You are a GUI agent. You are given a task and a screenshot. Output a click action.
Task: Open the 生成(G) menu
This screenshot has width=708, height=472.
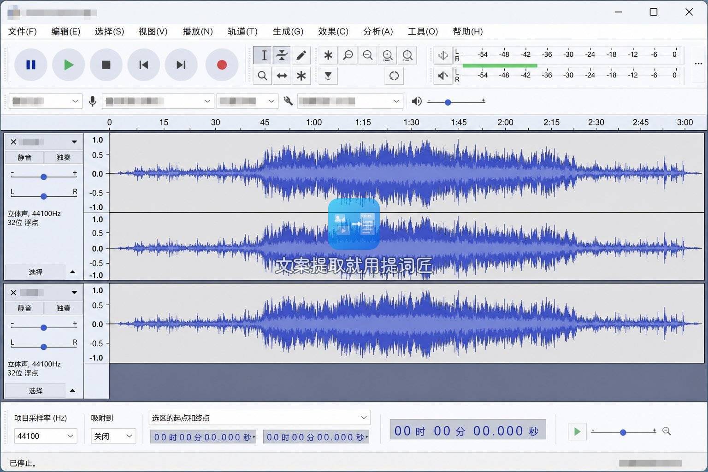click(x=288, y=31)
